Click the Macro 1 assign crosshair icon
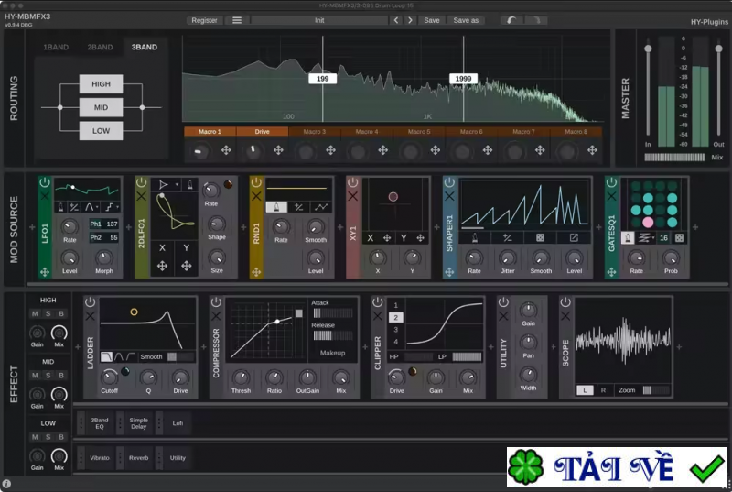 tap(226, 150)
